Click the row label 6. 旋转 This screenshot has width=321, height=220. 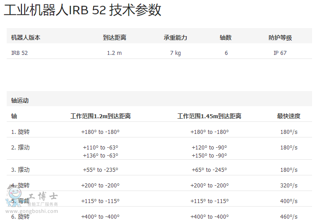[20, 216]
